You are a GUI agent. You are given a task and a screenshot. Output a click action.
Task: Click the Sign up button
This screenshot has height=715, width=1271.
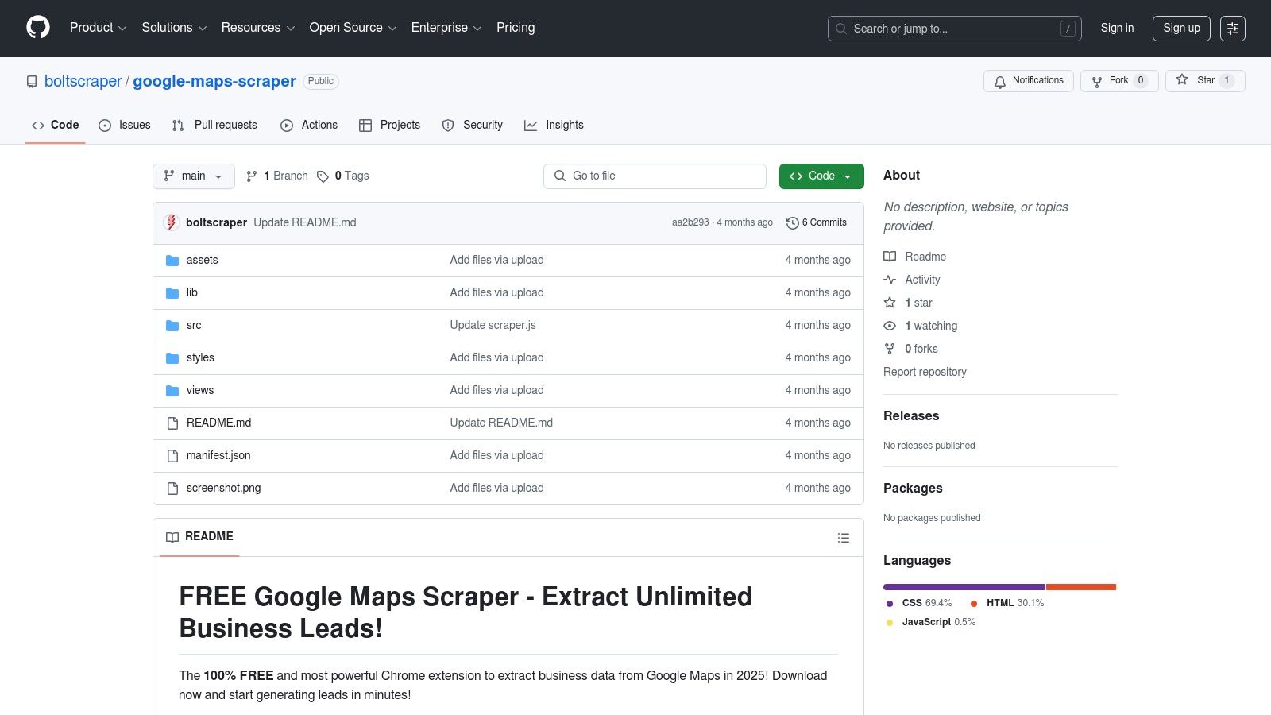[x=1181, y=28]
